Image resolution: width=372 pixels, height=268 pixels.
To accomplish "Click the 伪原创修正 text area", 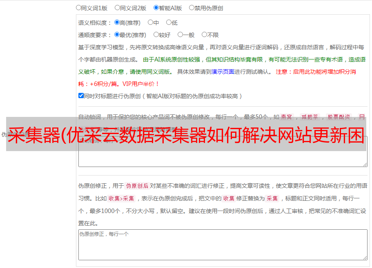I will pos(223,245).
